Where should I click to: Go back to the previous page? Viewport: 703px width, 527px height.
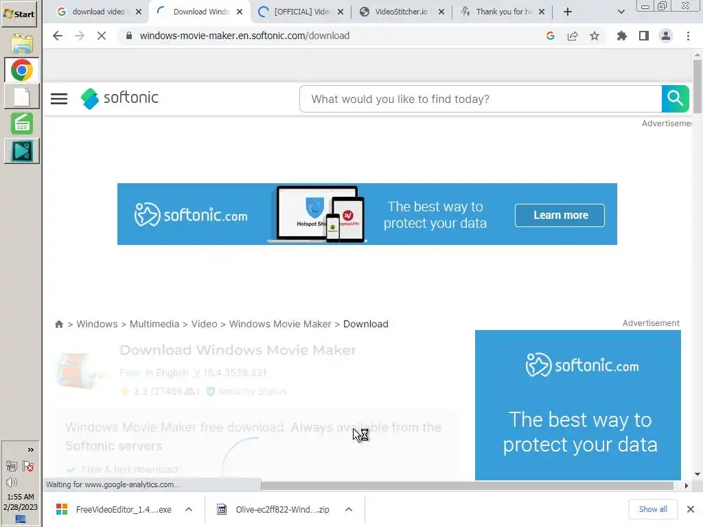[58, 36]
